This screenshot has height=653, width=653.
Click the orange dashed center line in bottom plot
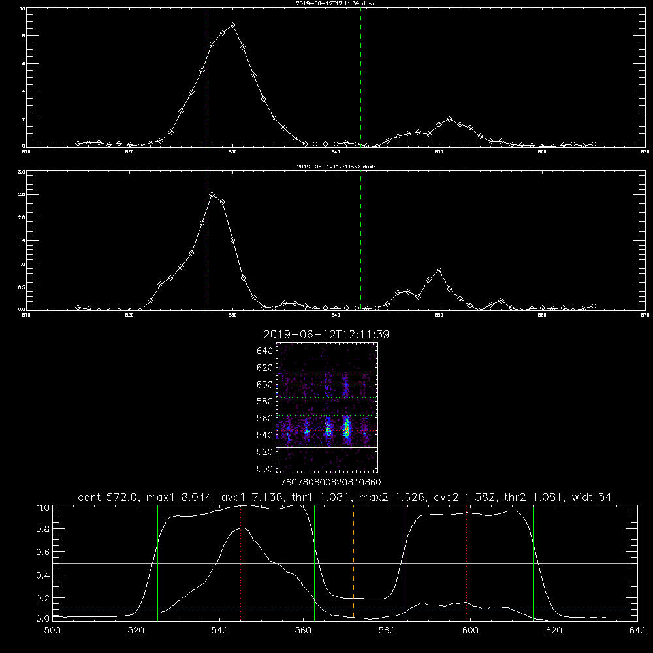click(353, 562)
